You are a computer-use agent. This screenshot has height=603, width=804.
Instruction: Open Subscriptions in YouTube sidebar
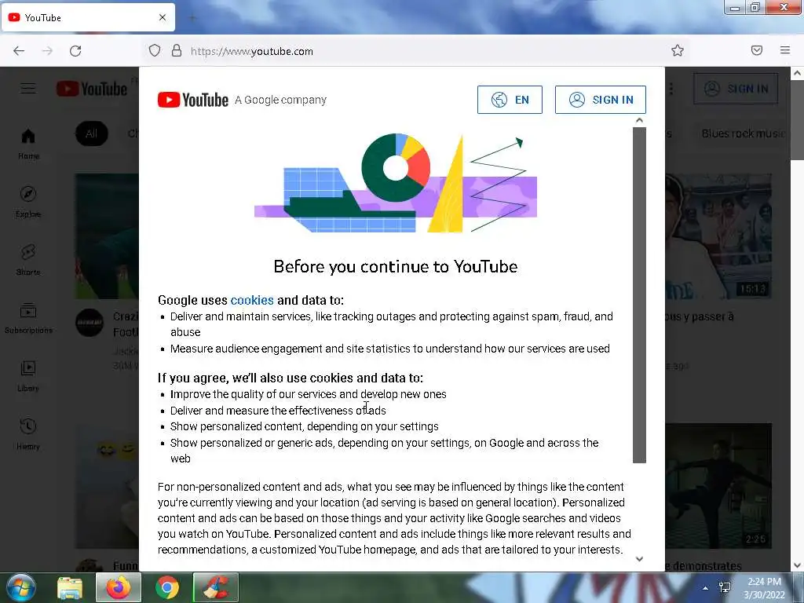(28, 318)
